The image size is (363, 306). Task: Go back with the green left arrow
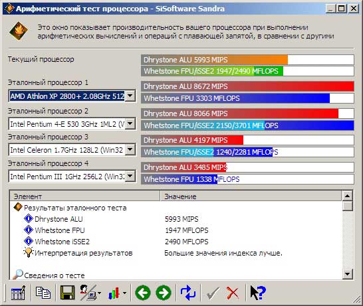[143, 293]
